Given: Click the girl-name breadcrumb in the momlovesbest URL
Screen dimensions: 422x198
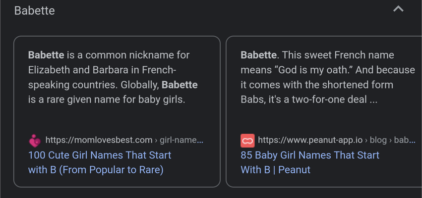Looking at the screenshot, I should pos(181,140).
